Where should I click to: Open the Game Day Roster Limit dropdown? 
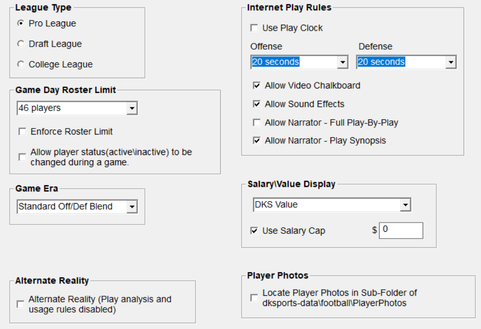(x=132, y=108)
